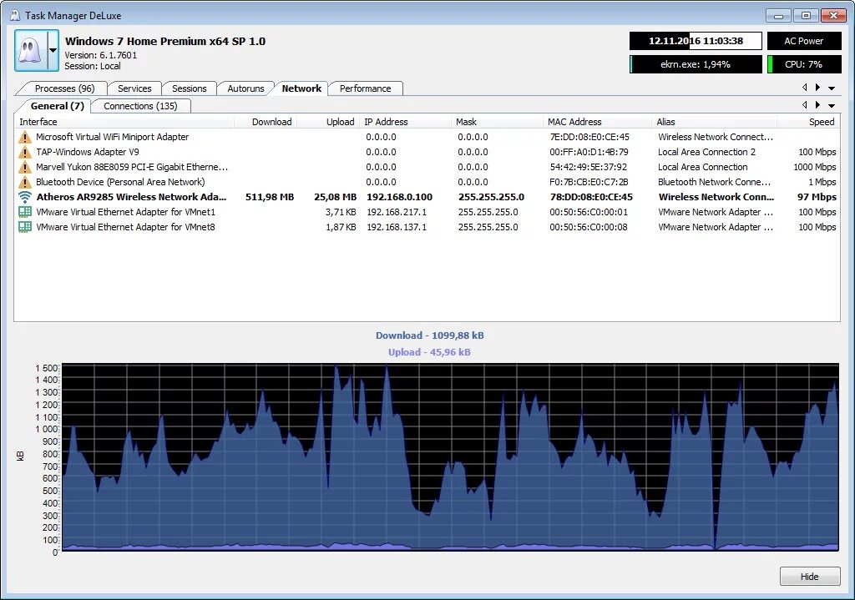Select Atheros AR9285 Wireless Network Adapter row
The width and height of the screenshot is (855, 600).
(x=427, y=197)
